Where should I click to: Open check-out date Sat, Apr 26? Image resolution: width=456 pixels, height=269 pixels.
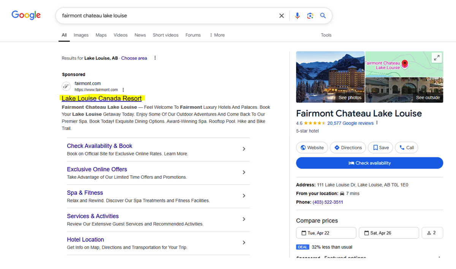click(389, 233)
